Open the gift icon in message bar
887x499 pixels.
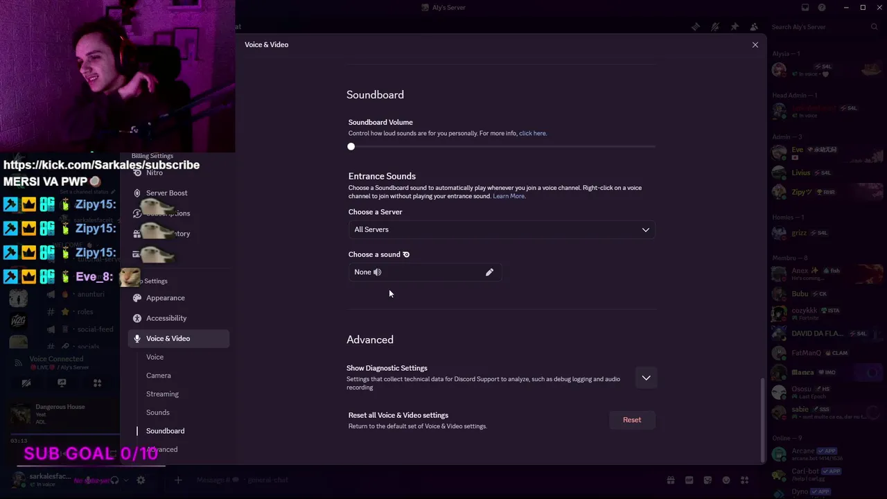coord(671,480)
